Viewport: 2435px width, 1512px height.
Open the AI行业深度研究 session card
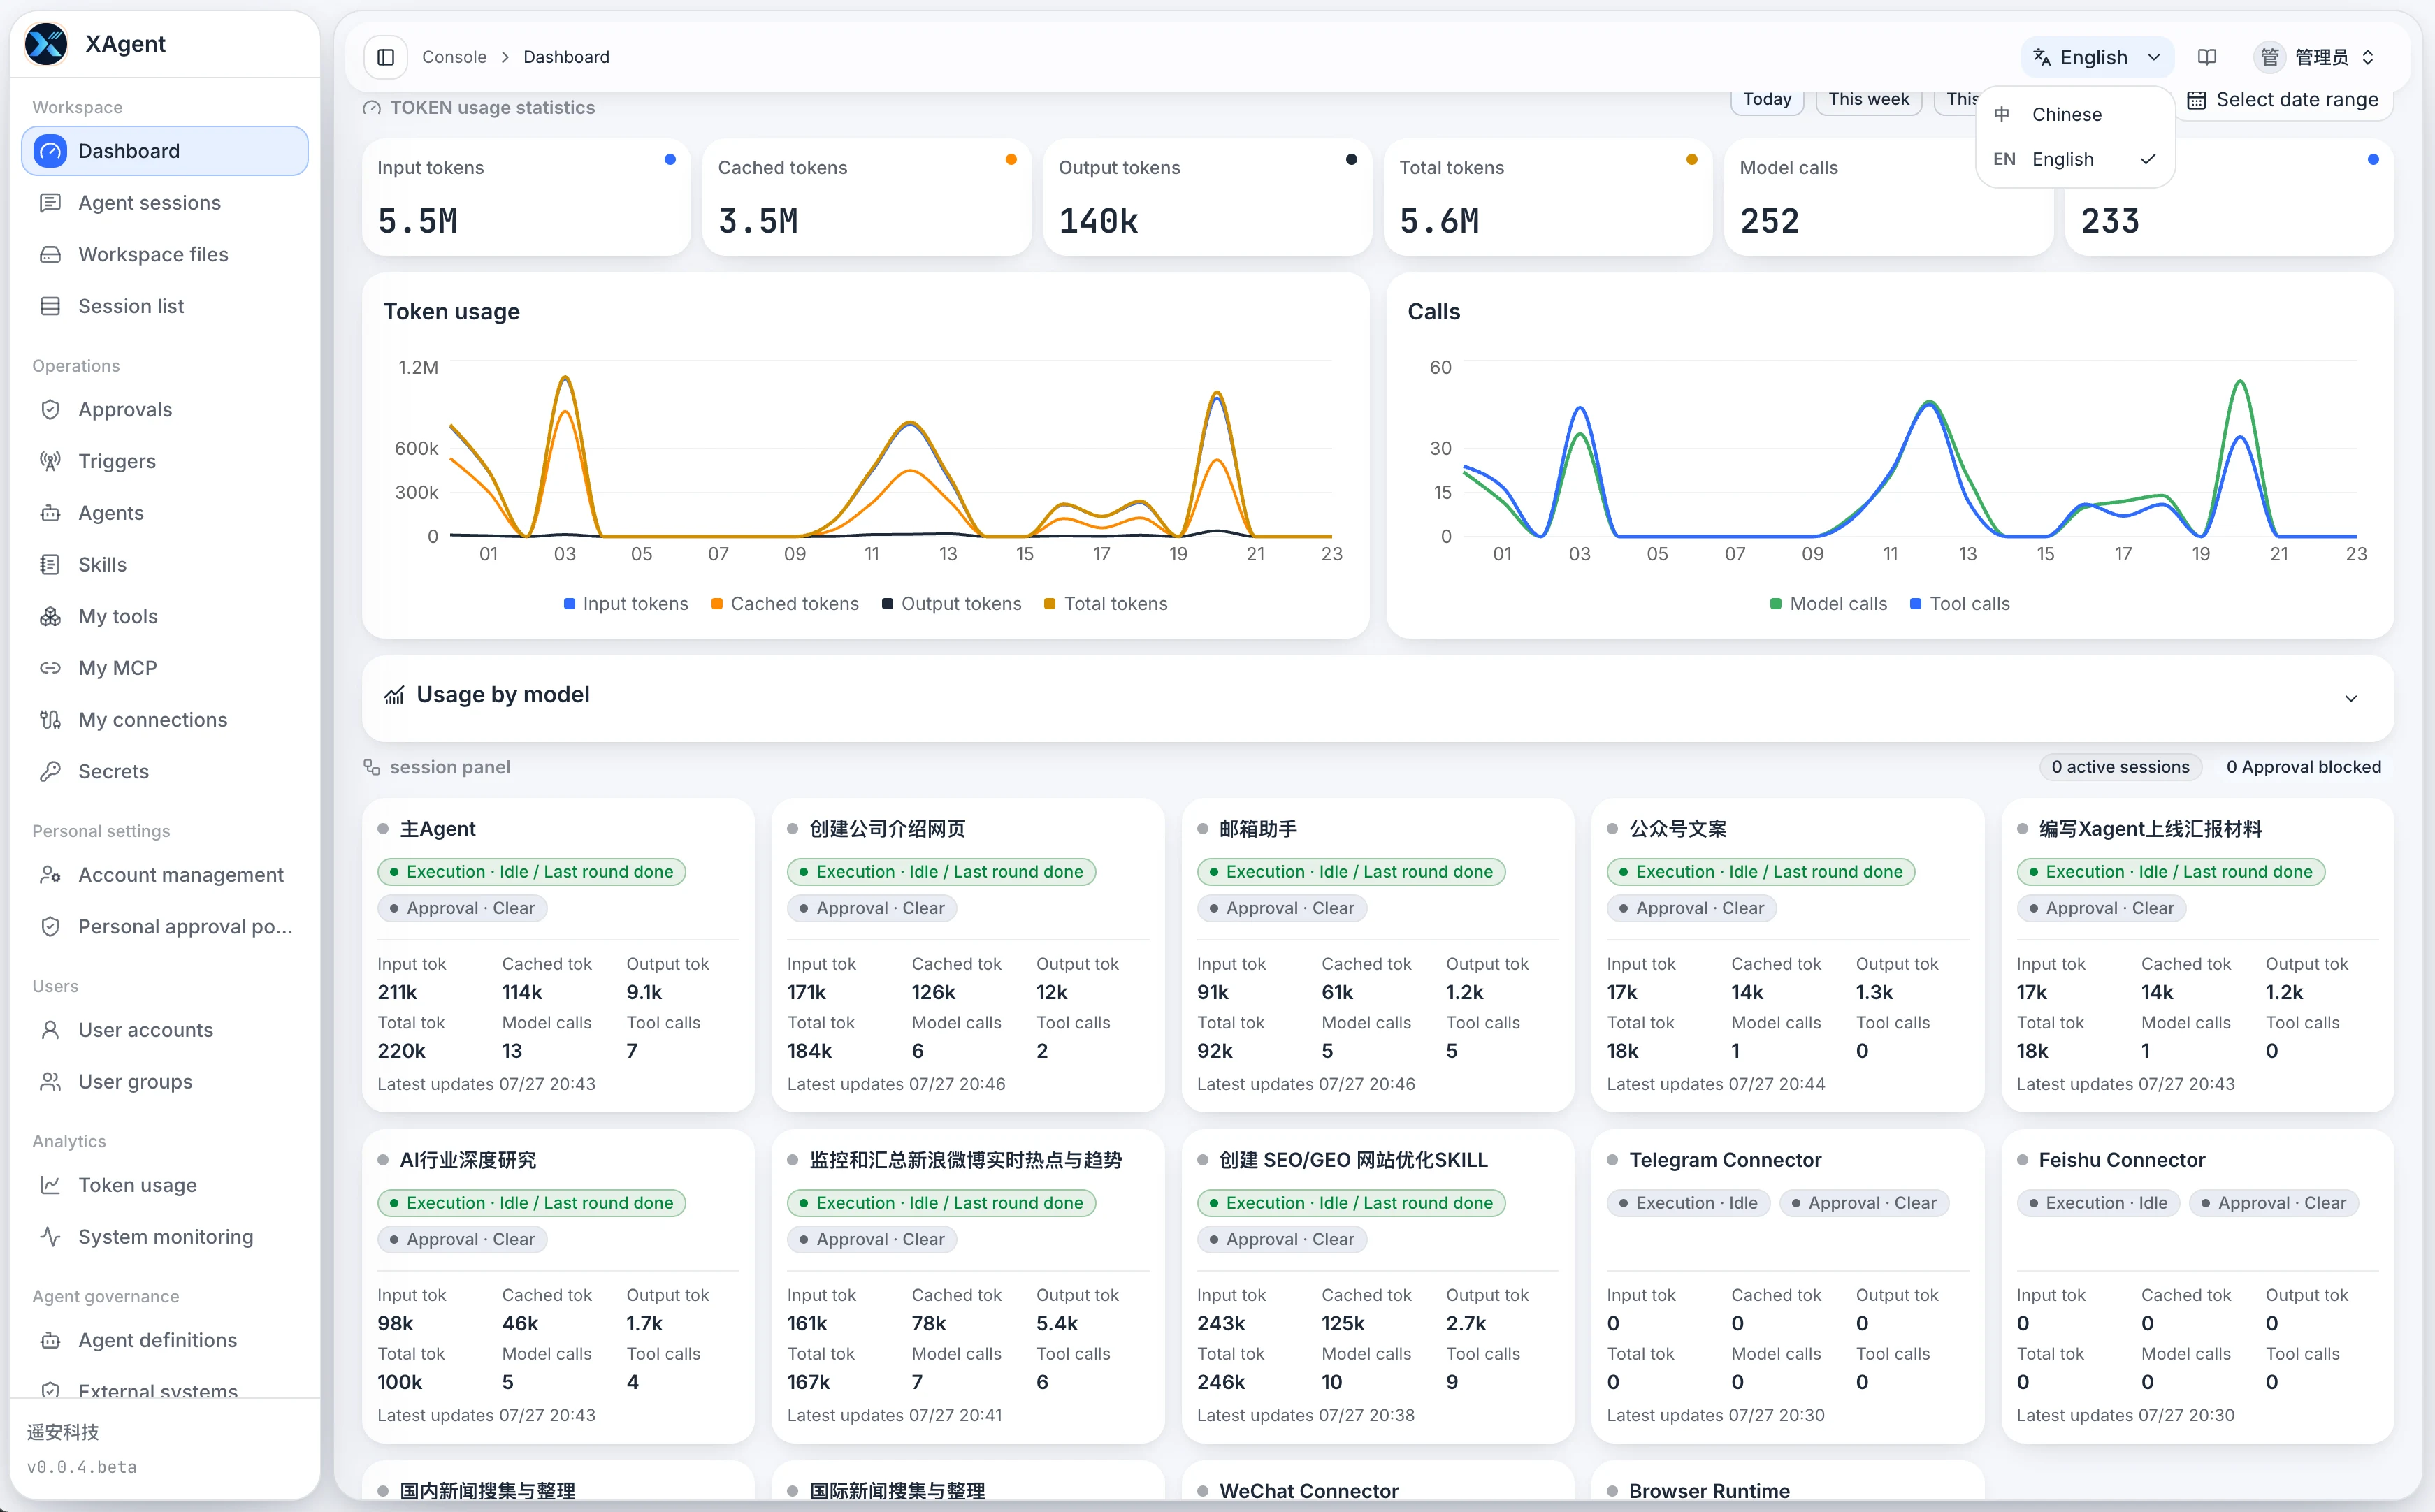558,1286
